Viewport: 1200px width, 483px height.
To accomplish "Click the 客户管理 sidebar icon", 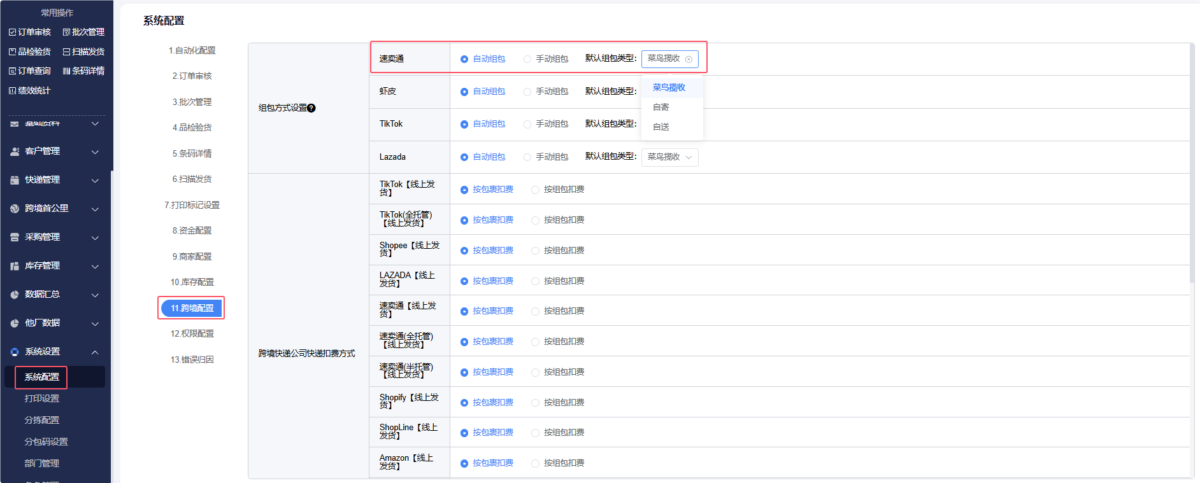I will [x=15, y=151].
